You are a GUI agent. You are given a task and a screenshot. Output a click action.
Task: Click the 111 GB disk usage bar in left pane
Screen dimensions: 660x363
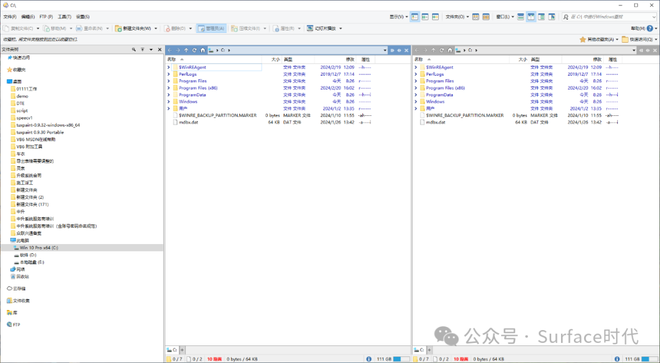click(401, 359)
